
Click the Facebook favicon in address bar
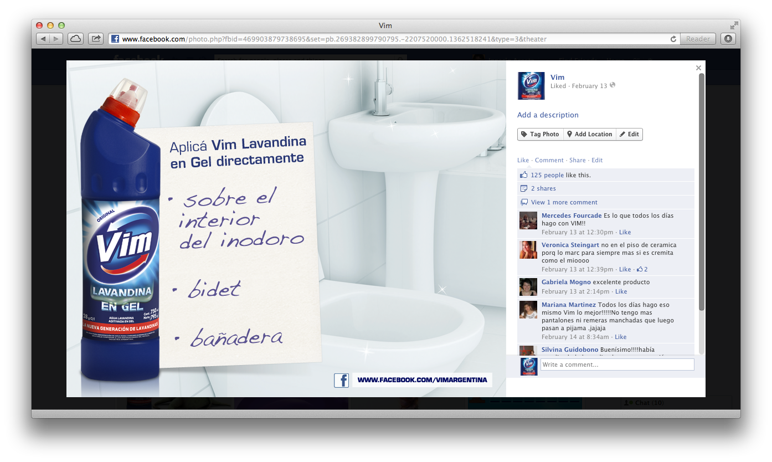tap(115, 39)
